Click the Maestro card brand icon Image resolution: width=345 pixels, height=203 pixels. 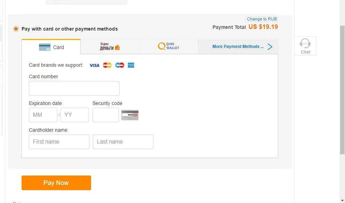[120, 65]
